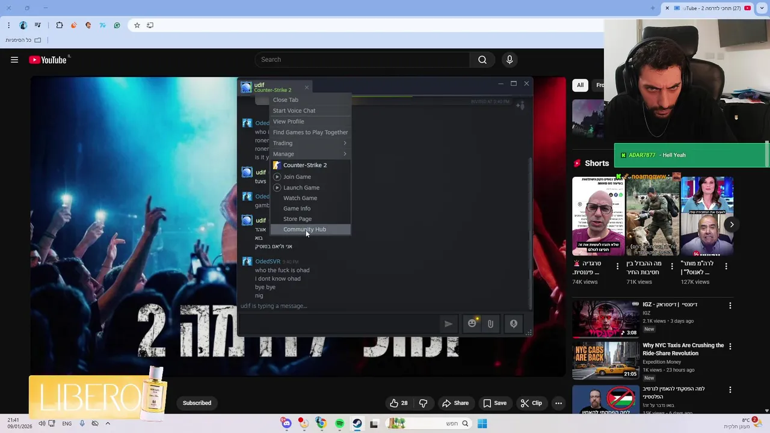
Task: Open 'Why NYC Taxis Are Crushing' video title
Action: 683,349
